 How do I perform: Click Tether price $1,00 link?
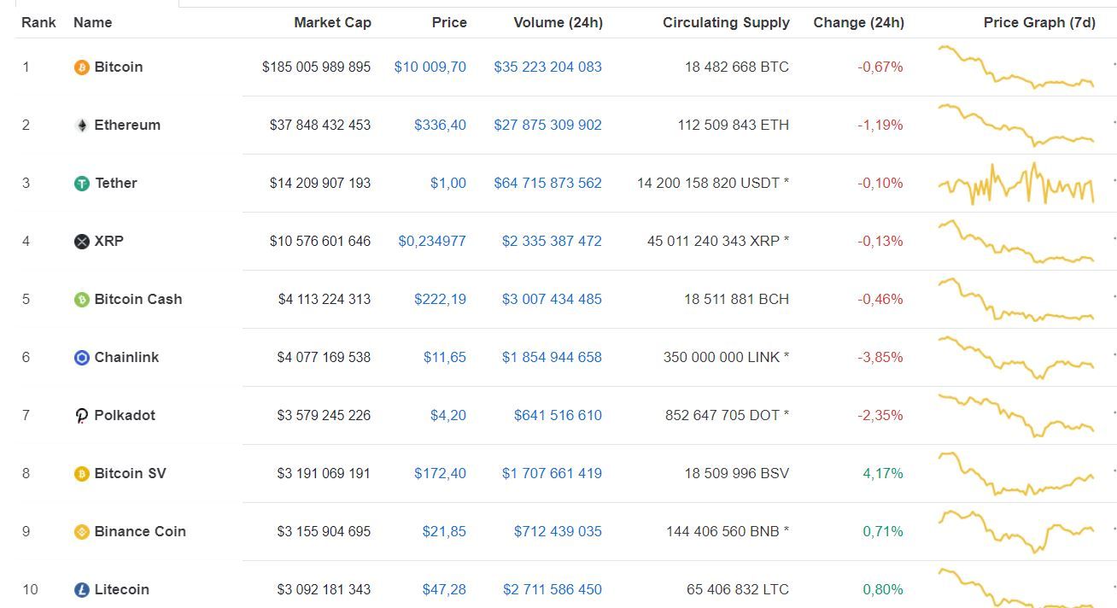click(x=447, y=183)
